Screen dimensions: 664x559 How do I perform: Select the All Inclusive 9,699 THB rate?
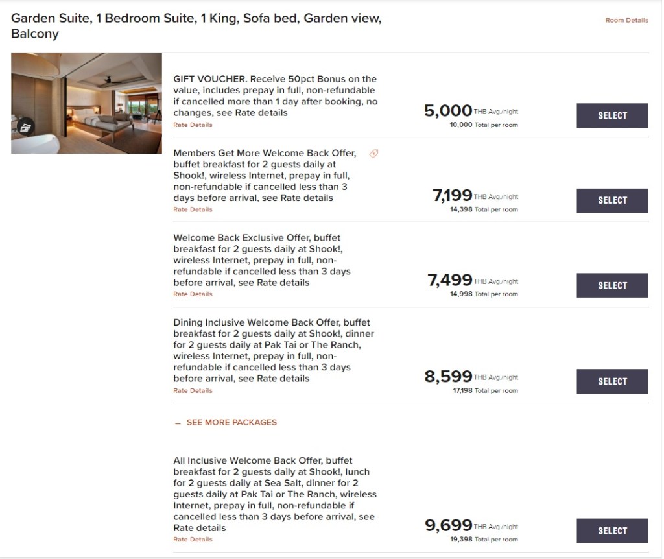(612, 530)
